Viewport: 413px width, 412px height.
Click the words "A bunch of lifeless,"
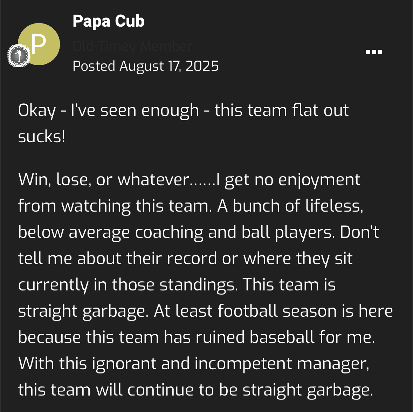click(x=290, y=206)
